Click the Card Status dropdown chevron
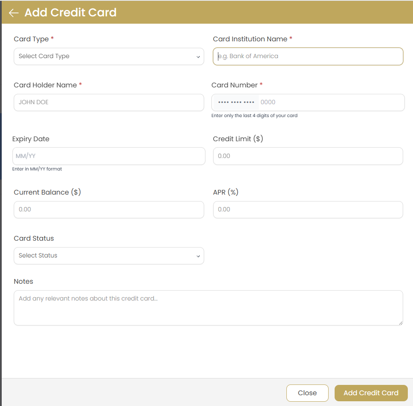This screenshot has height=406, width=413. tap(198, 256)
